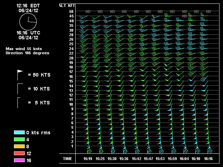Click the = 5 KTS legend text

click(x=39, y=103)
